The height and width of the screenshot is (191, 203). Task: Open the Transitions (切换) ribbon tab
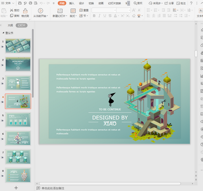[91, 3]
